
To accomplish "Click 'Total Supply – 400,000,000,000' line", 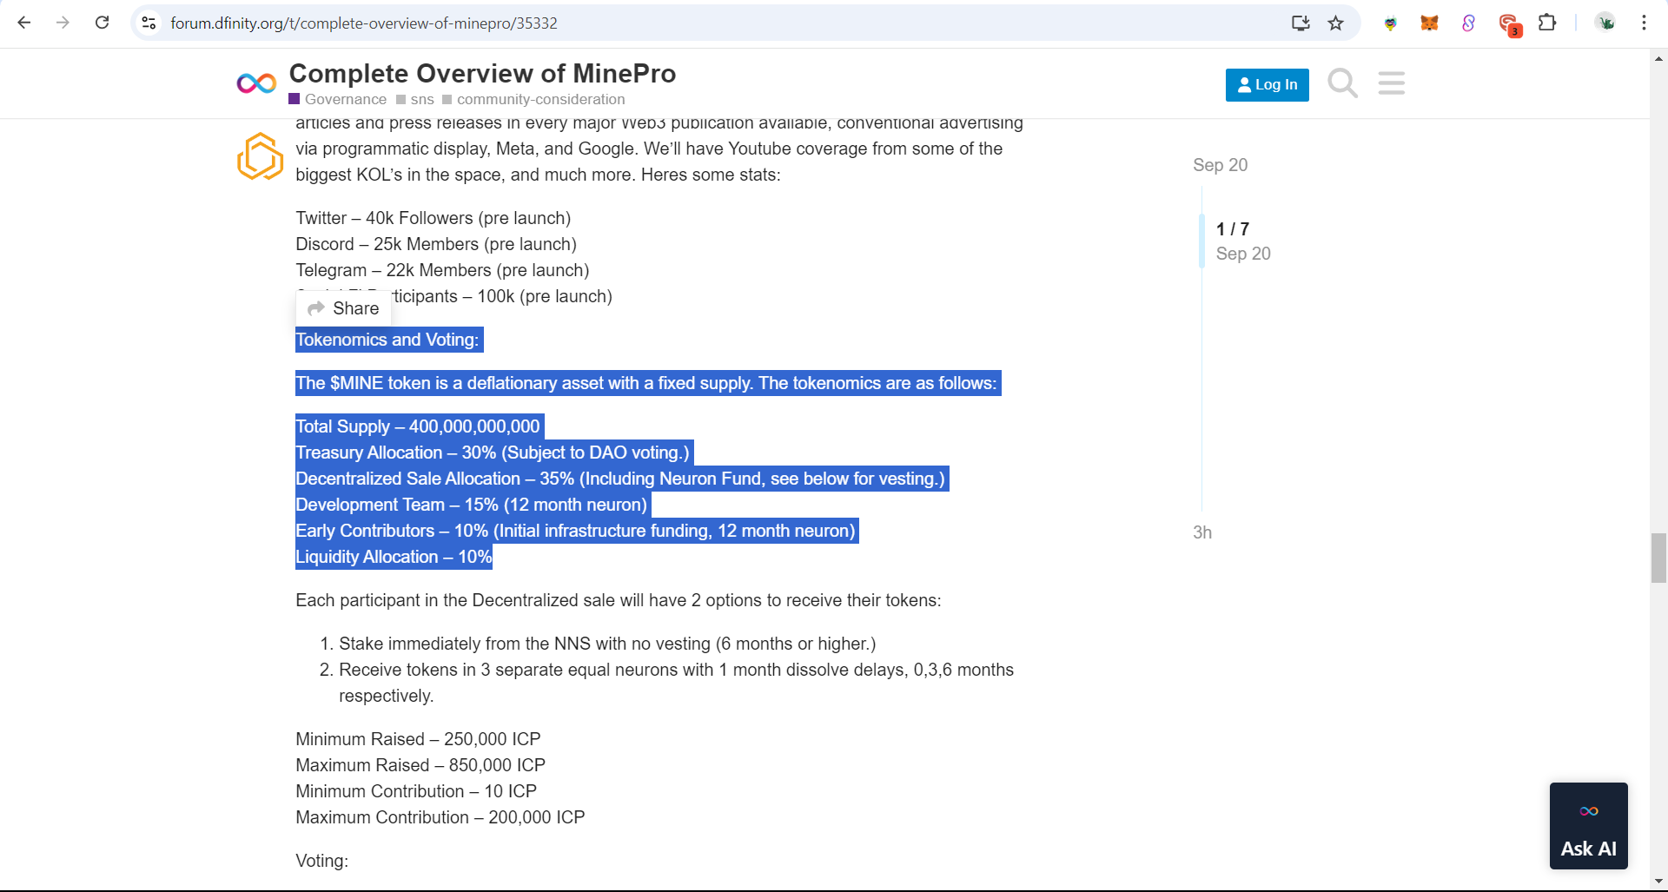I will (418, 426).
